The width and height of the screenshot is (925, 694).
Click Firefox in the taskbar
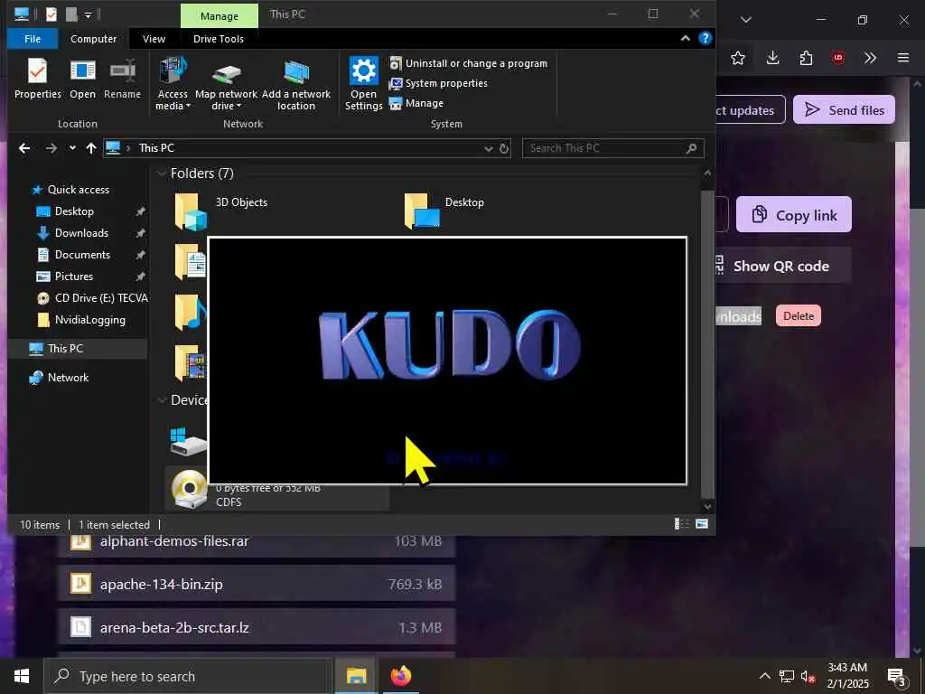[x=400, y=676]
